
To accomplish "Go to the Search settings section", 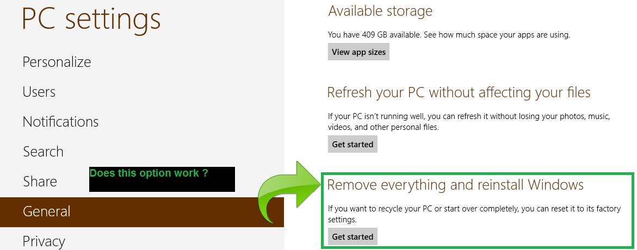I will (43, 152).
